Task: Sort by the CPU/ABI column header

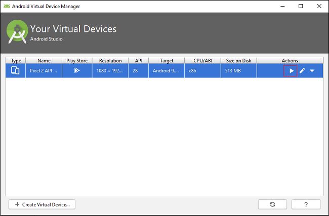Action: (202, 61)
